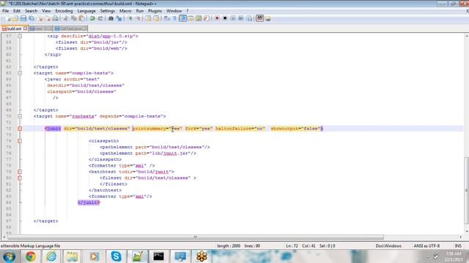Click 'Ln : 72' in the status bar
The image size is (469, 263).
click(x=292, y=246)
